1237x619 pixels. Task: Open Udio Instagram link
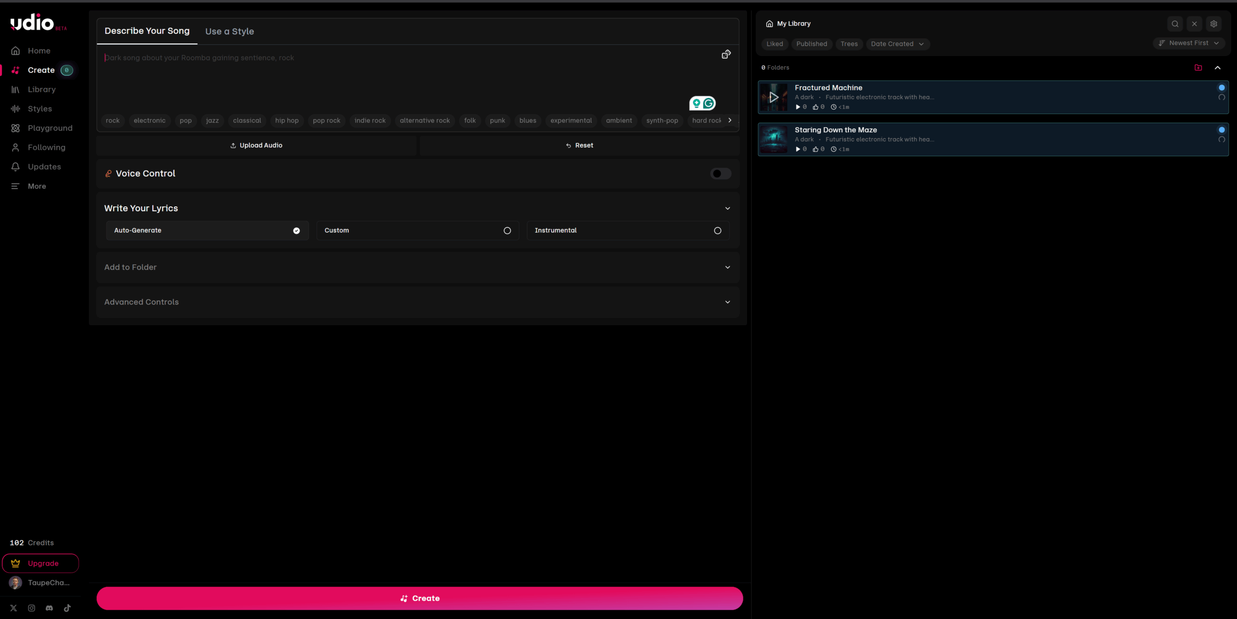(x=31, y=608)
